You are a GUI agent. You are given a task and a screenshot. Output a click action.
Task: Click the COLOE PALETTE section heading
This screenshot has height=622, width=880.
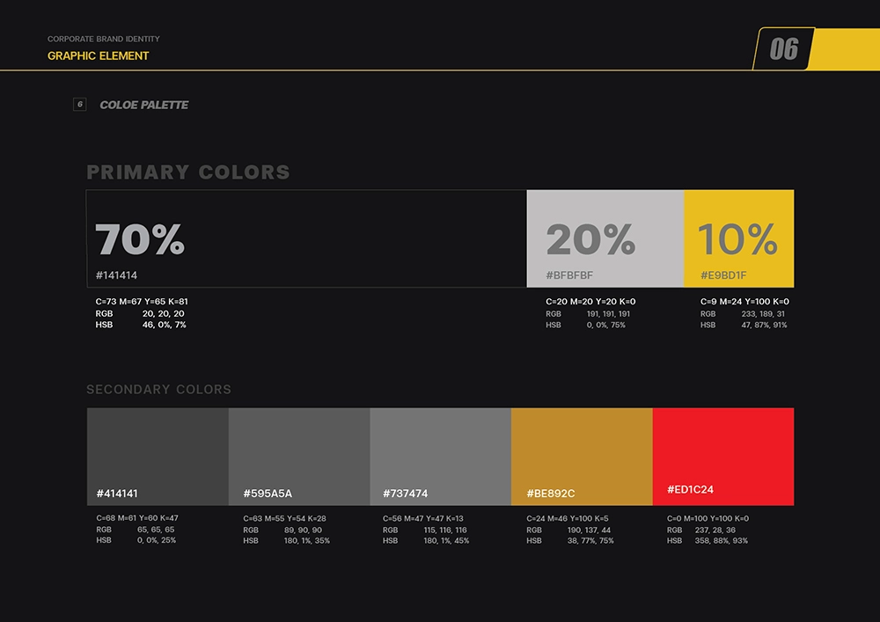pyautogui.click(x=144, y=105)
